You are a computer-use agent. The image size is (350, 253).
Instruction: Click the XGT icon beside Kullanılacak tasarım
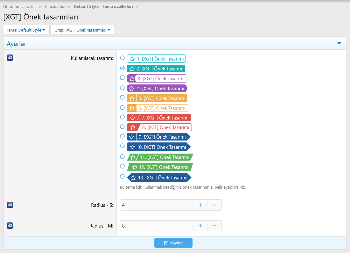coord(10,58)
